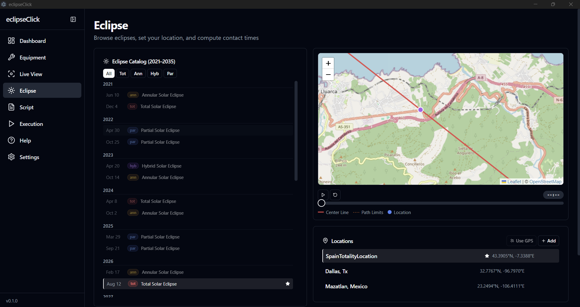Click the Use GPS button
The width and height of the screenshot is (580, 307).
pos(521,241)
